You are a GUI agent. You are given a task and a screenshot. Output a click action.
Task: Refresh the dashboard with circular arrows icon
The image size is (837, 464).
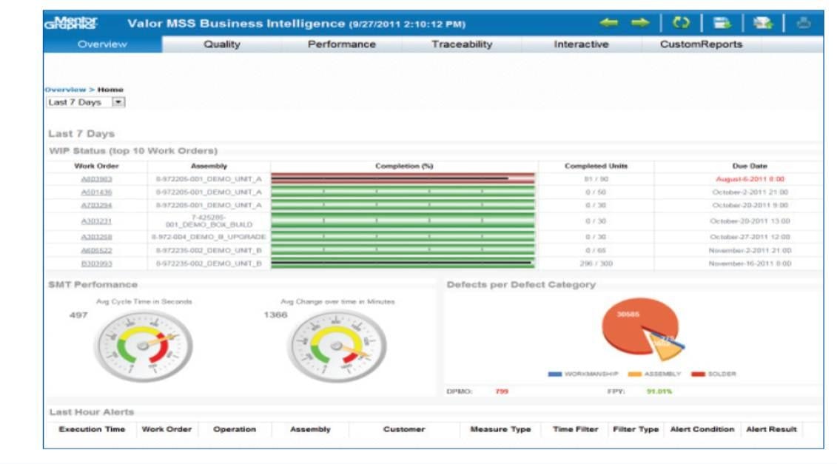click(x=681, y=23)
